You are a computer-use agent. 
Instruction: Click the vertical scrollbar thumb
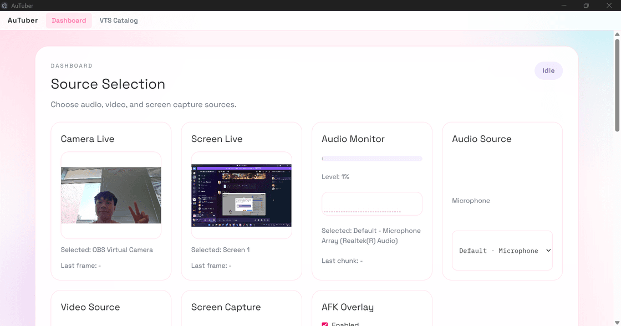pos(617,85)
